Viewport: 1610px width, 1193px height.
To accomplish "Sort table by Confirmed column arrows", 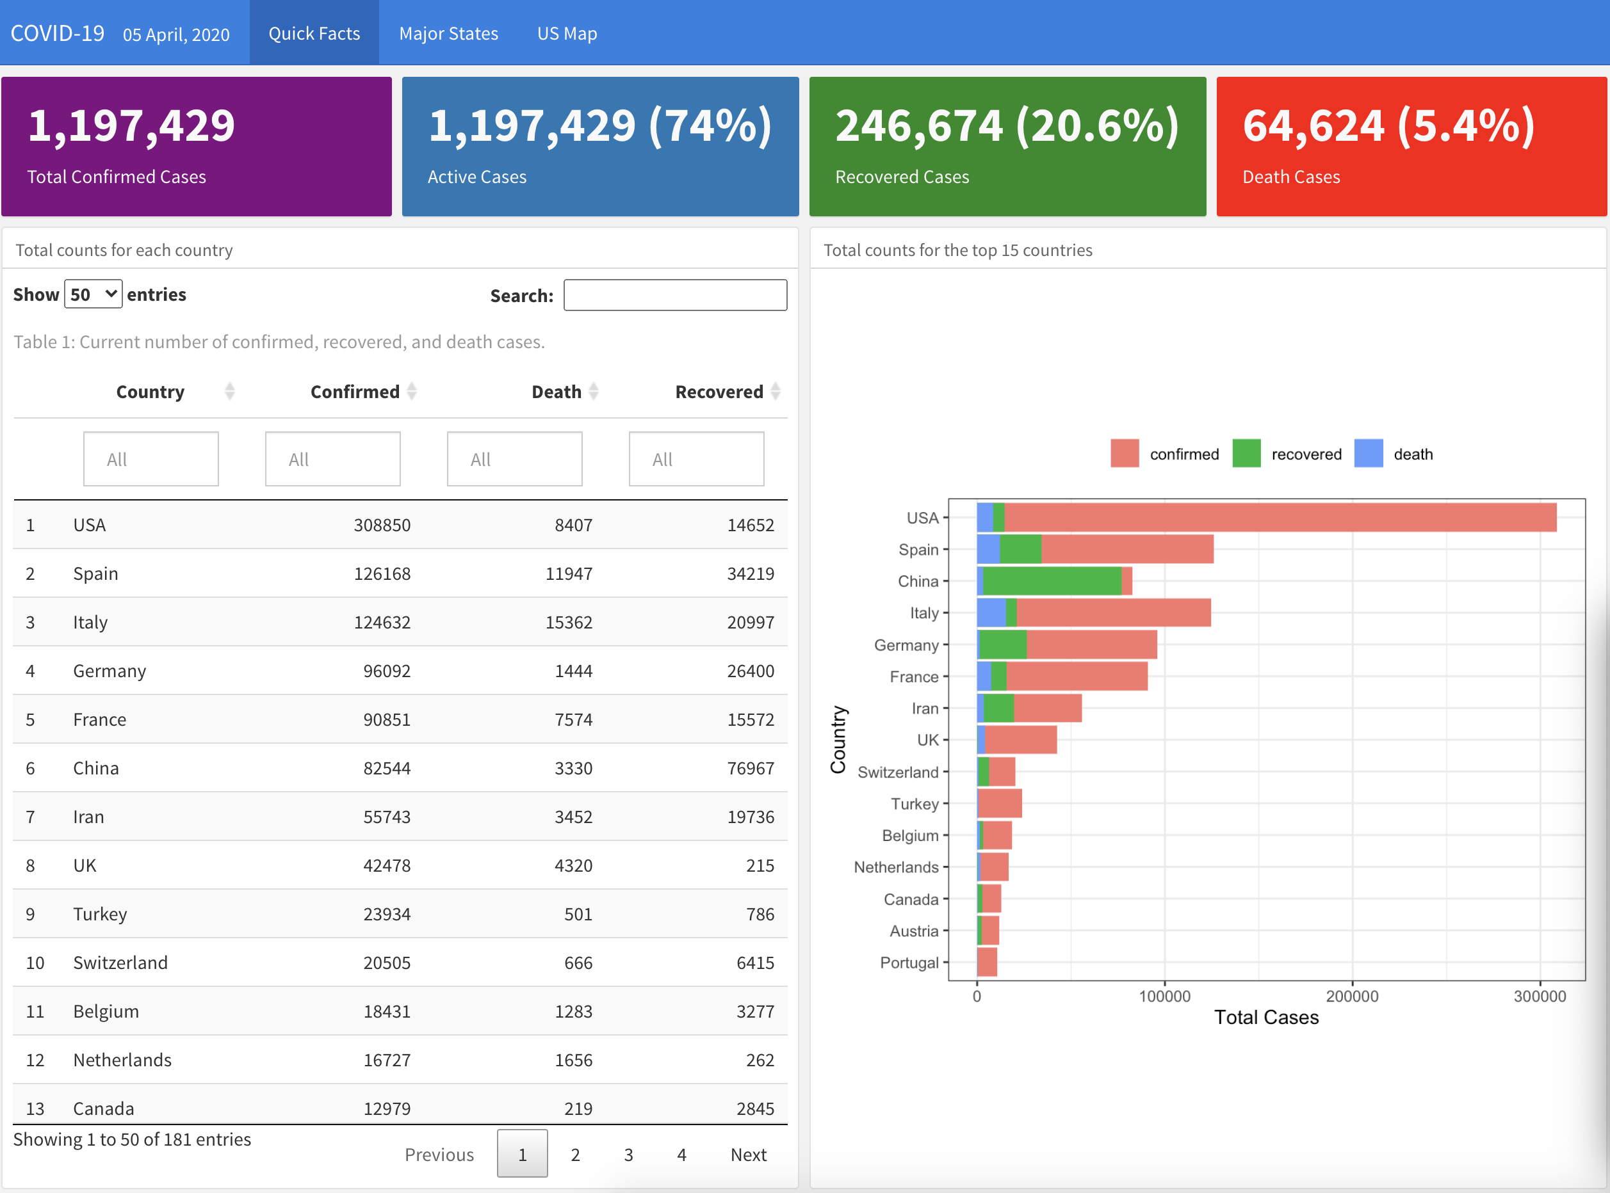I will 411,392.
